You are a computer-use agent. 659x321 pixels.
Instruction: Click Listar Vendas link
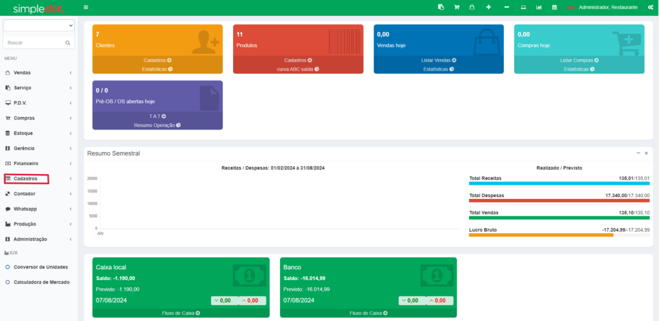pyautogui.click(x=438, y=60)
